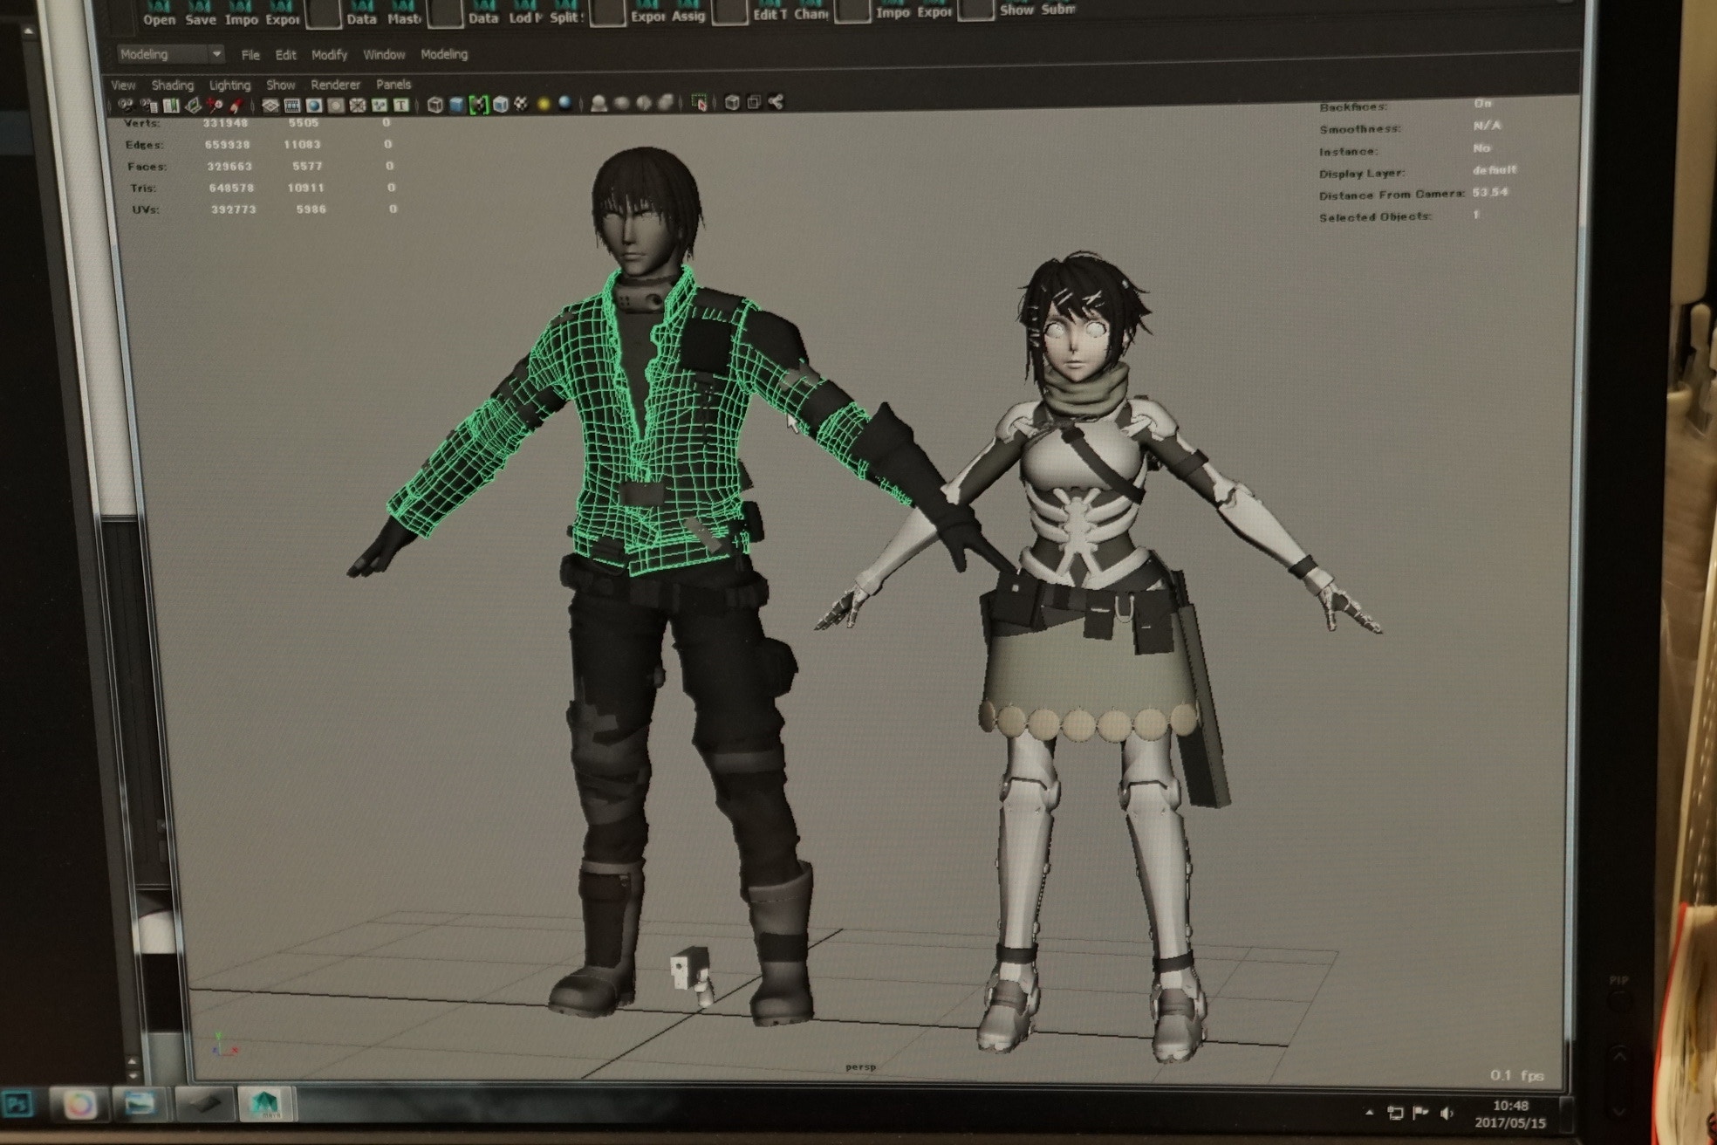Open the Edit menu
The height and width of the screenshot is (1145, 1717).
[285, 55]
